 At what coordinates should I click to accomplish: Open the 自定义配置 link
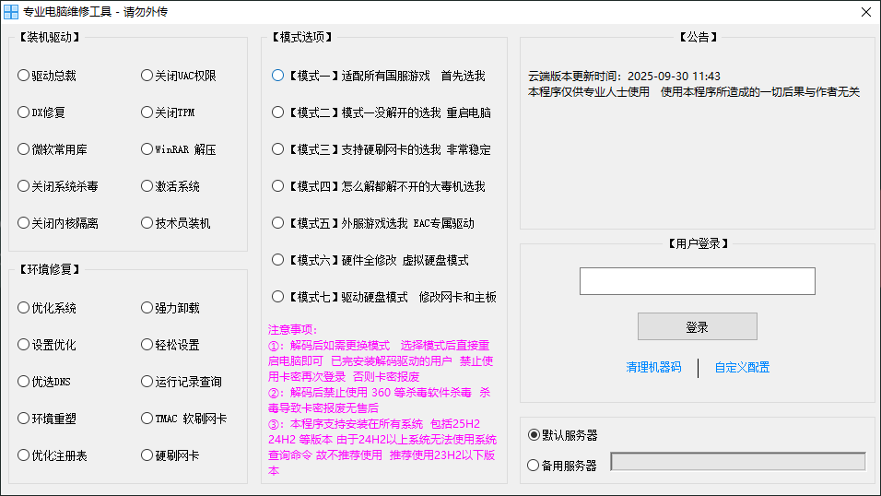pyautogui.click(x=742, y=367)
